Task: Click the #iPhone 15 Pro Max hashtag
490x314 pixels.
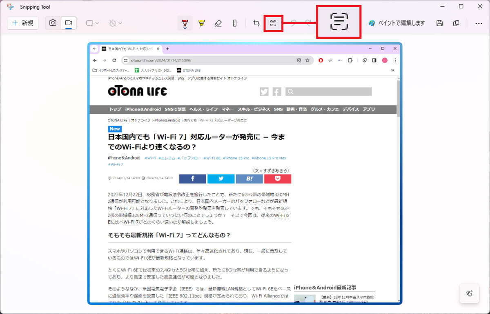Action: pyautogui.click(x=269, y=158)
